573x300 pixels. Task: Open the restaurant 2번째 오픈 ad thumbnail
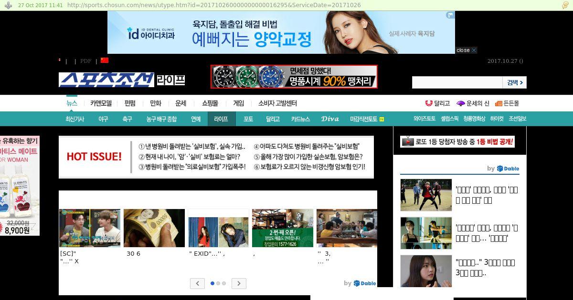(x=283, y=228)
